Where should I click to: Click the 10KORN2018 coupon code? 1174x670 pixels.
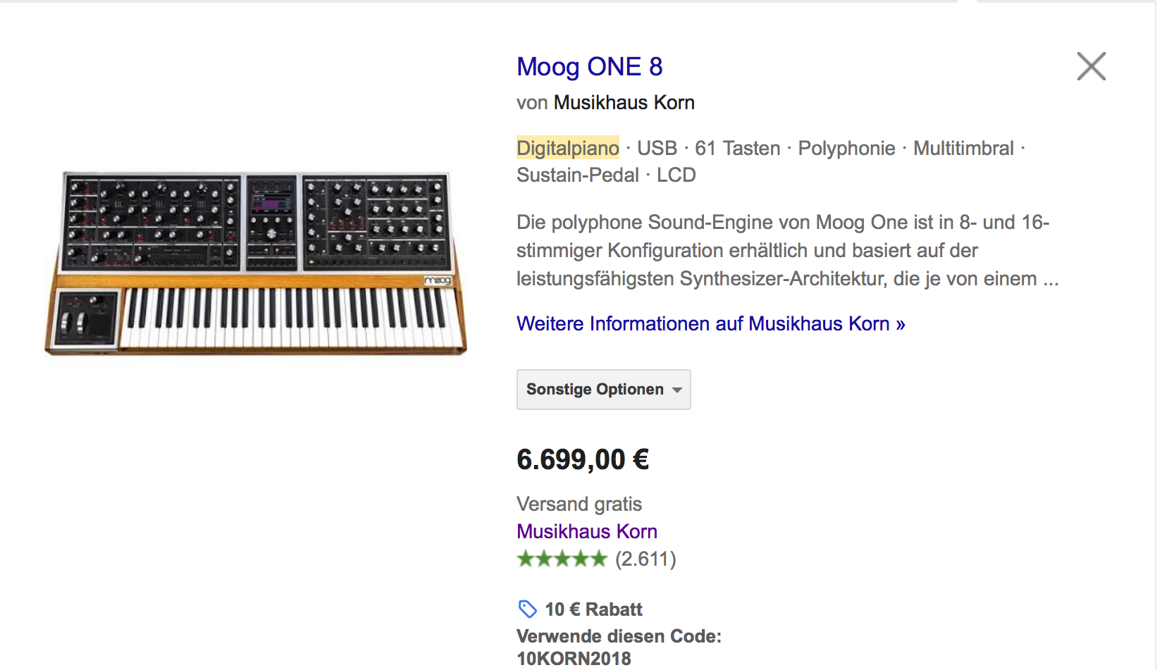point(574,659)
